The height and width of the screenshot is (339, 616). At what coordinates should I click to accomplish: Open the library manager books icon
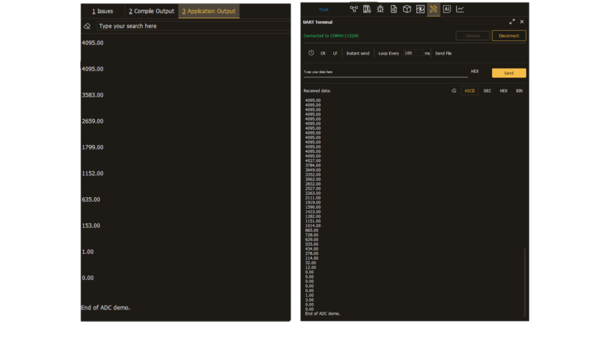367,9
